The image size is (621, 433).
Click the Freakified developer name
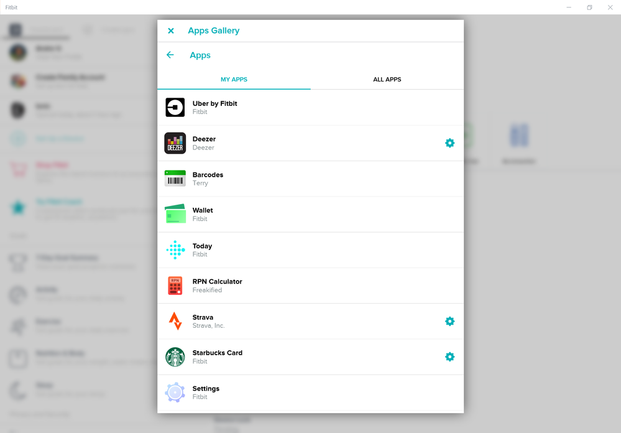click(207, 291)
